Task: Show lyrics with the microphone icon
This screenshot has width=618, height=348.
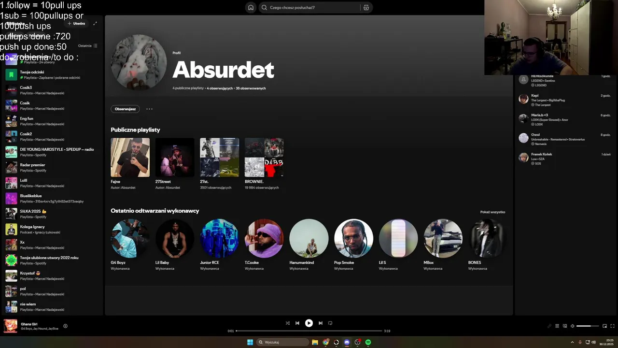Action: pos(549,326)
